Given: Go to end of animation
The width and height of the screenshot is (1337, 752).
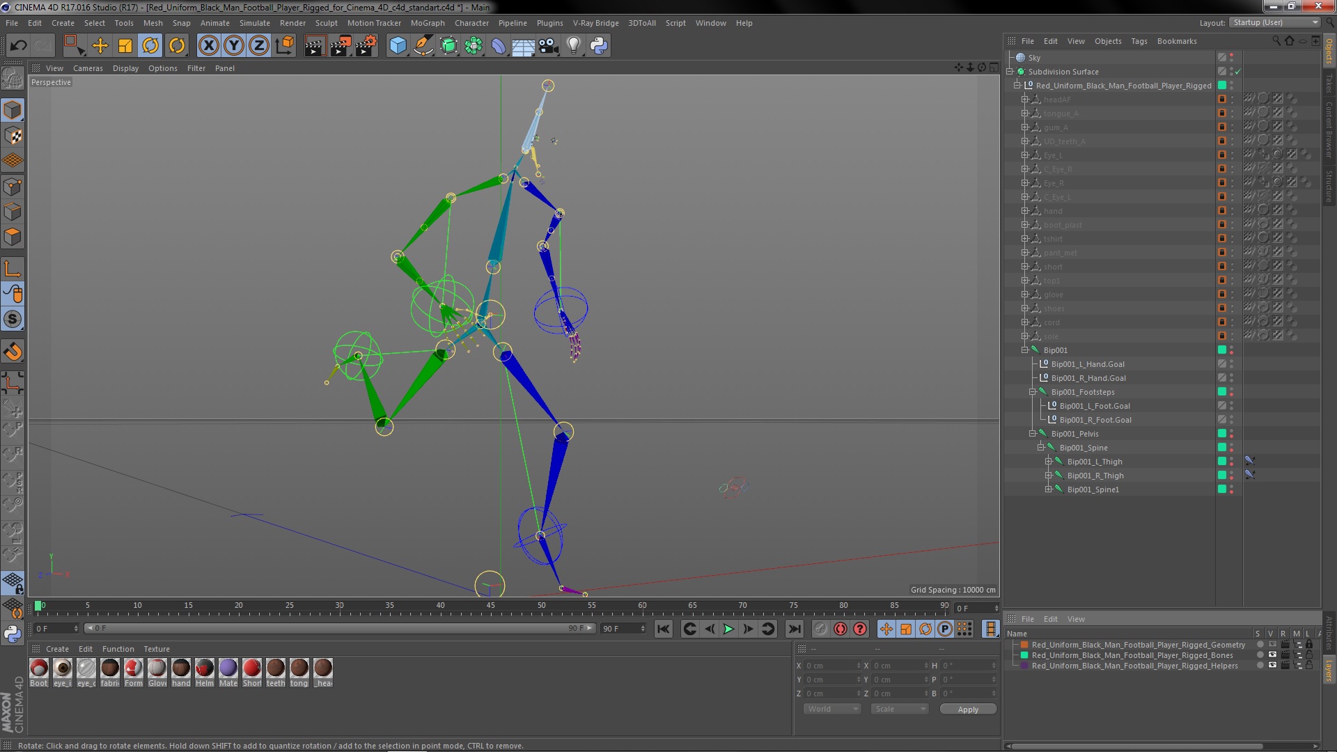Looking at the screenshot, I should (x=794, y=629).
